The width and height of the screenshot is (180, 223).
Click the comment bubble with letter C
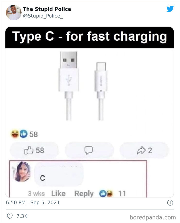(x=59, y=174)
